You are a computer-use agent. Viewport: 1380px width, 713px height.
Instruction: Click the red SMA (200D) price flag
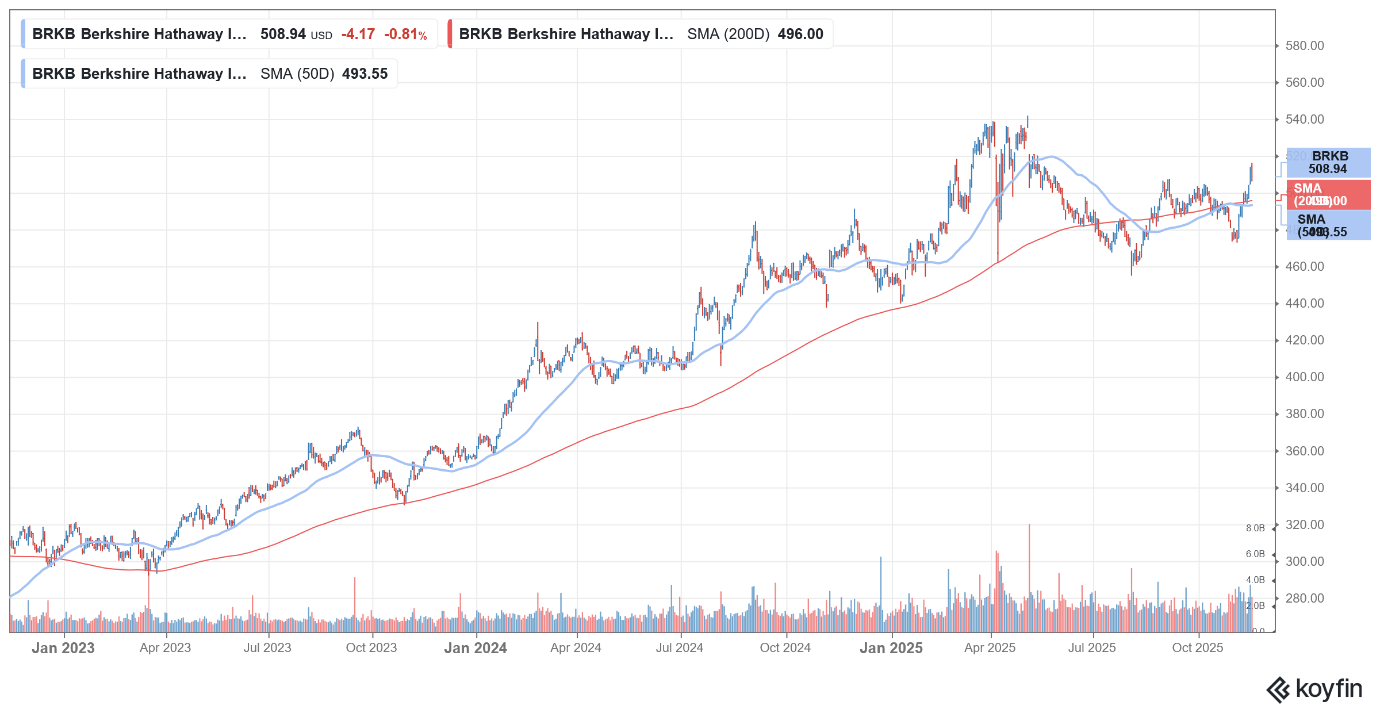(1329, 195)
